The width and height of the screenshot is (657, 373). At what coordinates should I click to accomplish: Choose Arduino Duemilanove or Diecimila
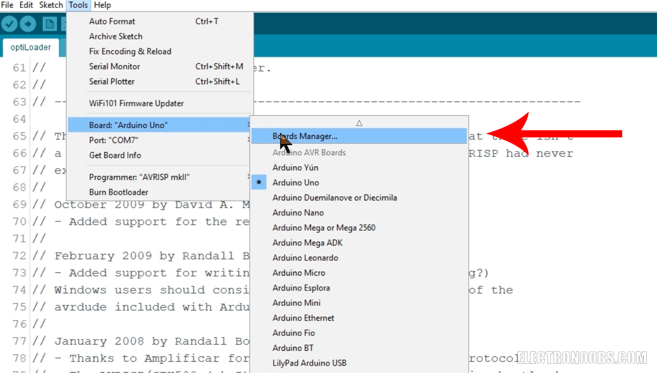point(359,198)
